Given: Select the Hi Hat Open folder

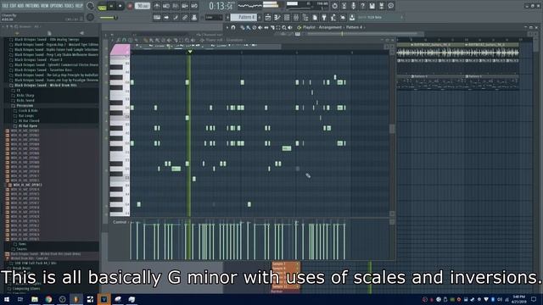Looking at the screenshot, I should tap(27, 126).
